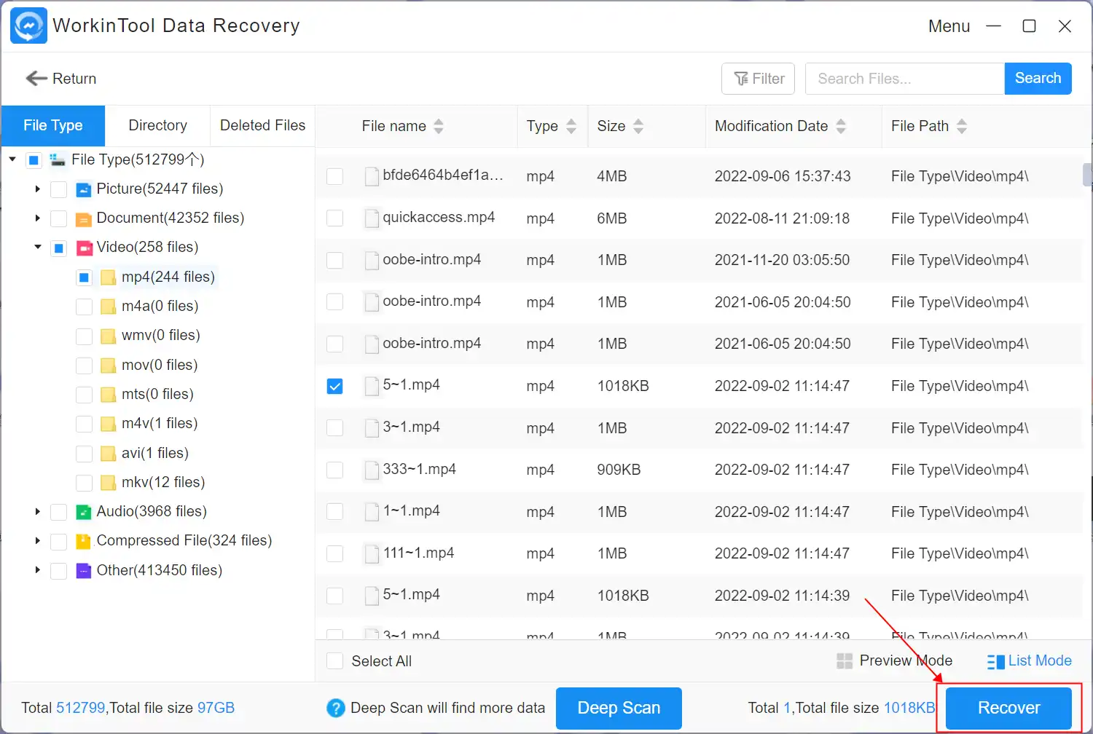Select the mov(0 files) tree item
The image size is (1093, 734).
pyautogui.click(x=160, y=366)
